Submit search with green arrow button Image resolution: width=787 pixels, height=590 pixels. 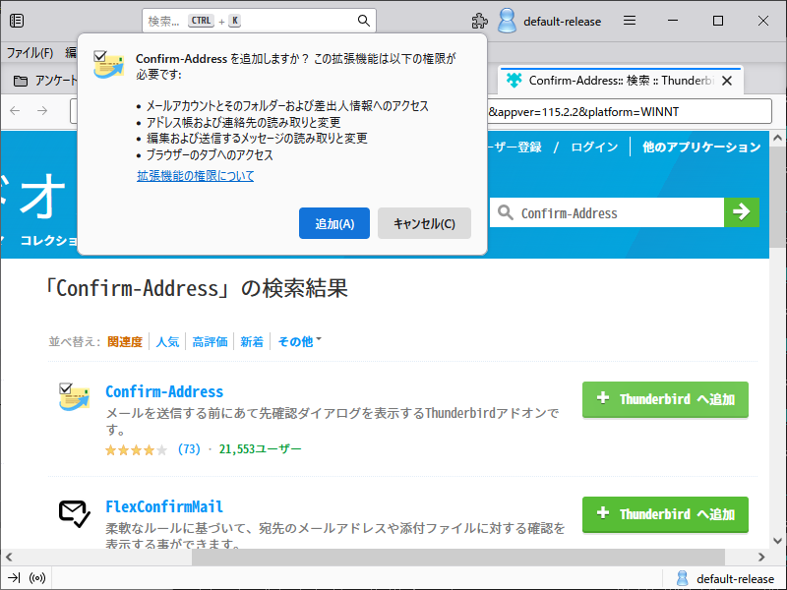tap(742, 212)
